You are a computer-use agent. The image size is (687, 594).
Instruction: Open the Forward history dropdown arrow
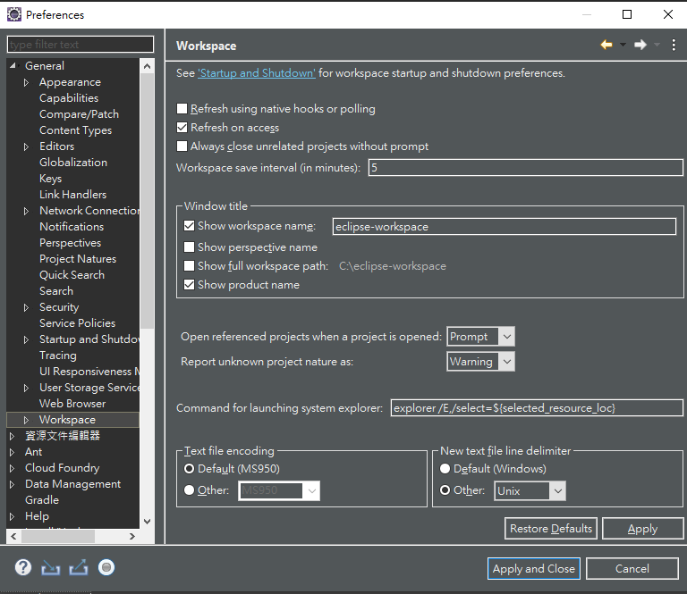657,45
